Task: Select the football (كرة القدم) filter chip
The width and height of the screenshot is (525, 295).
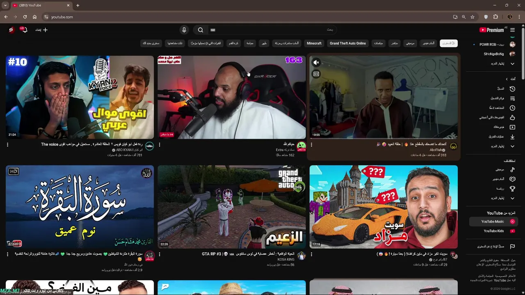Action: click(234, 43)
